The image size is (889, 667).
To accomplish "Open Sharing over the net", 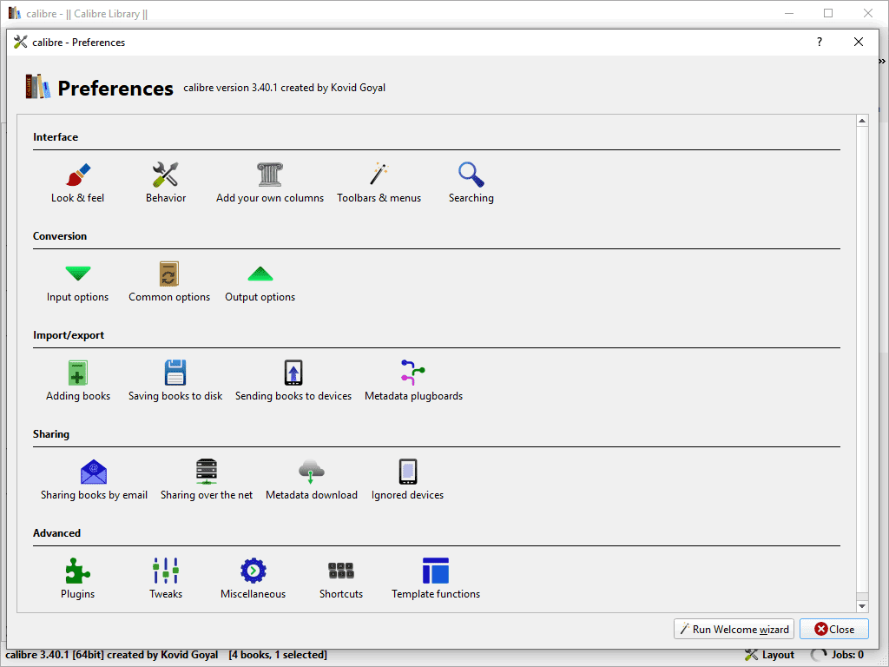I will click(207, 480).
